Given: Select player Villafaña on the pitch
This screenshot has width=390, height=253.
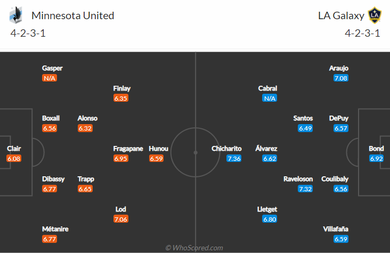Looking at the screenshot, I should click(336, 229).
